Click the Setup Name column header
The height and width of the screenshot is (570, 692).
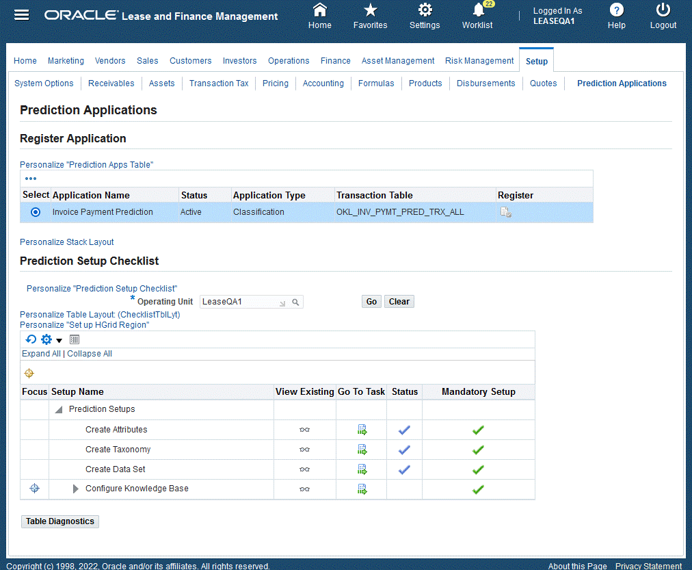(77, 391)
